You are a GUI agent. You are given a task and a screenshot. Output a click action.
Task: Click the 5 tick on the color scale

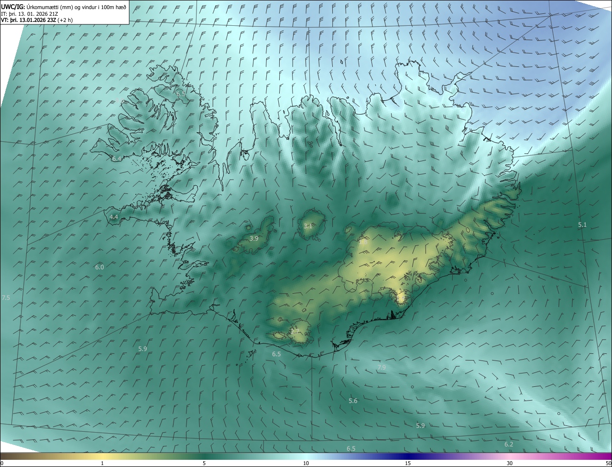pos(204,464)
